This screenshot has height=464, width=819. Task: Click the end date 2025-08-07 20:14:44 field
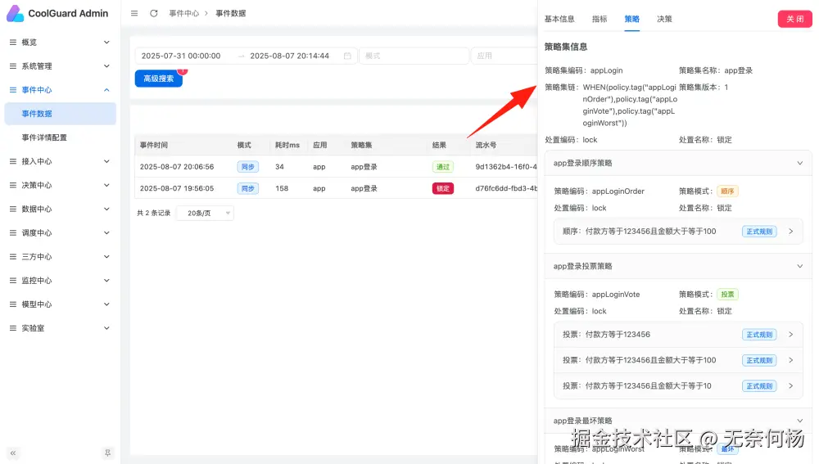point(289,56)
